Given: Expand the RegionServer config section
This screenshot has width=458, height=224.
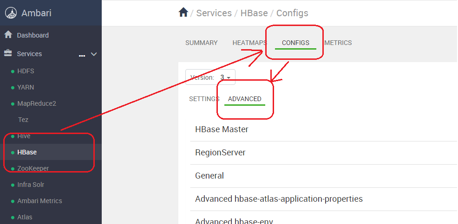Looking at the screenshot, I should [220, 153].
